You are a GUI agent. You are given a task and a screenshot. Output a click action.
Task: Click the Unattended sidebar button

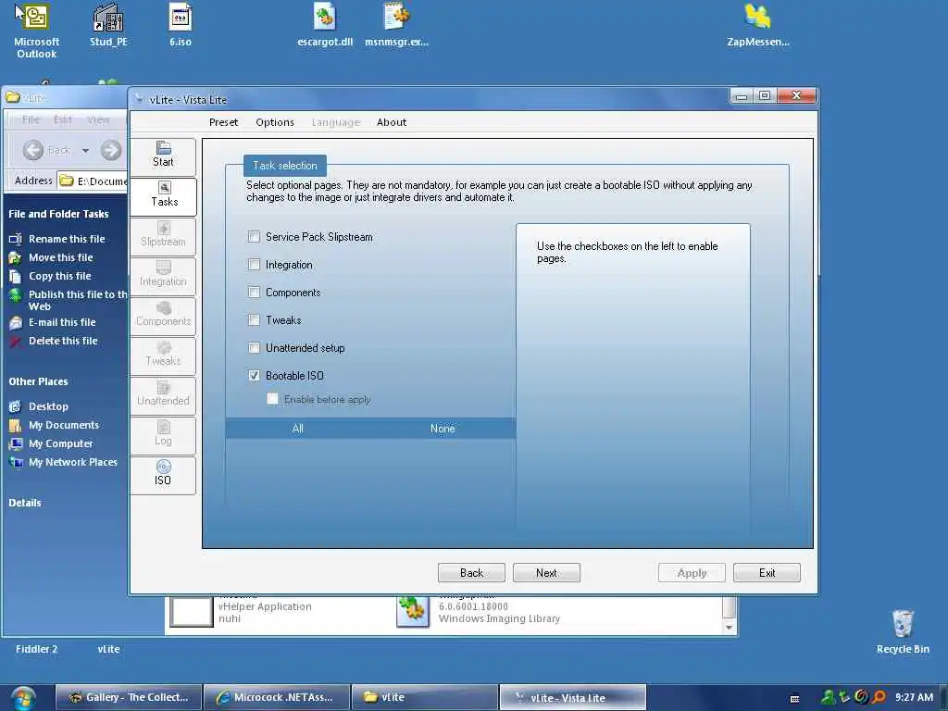pyautogui.click(x=163, y=395)
